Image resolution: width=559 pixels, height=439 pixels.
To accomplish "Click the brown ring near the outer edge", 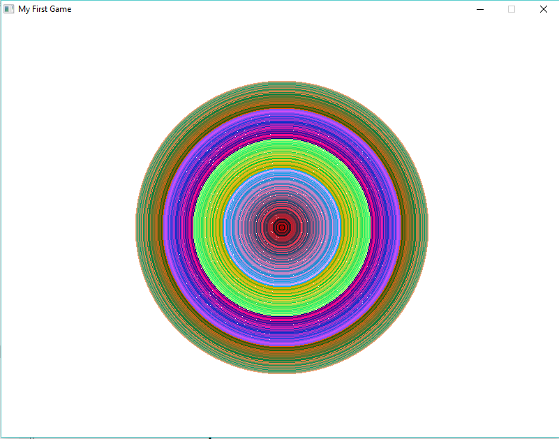I will click(x=283, y=101).
